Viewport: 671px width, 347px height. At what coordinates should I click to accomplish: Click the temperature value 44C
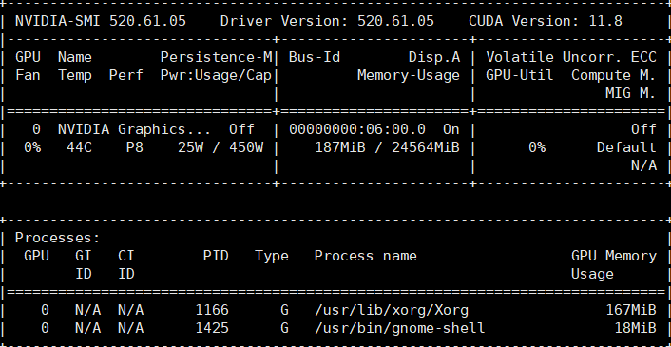(x=79, y=147)
